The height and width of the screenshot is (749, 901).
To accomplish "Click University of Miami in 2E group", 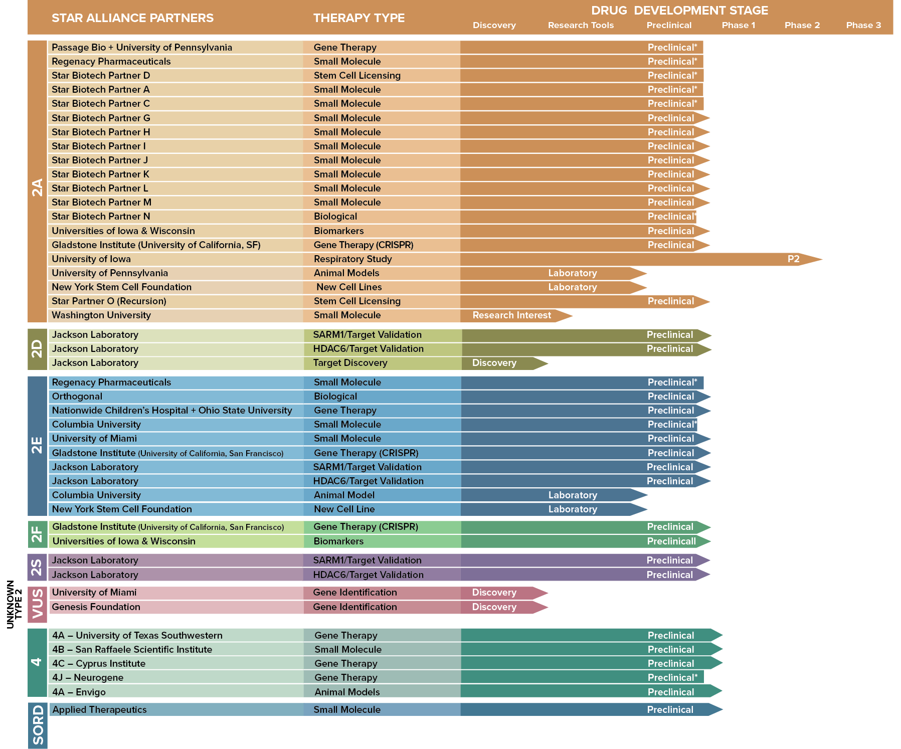I will tap(94, 439).
